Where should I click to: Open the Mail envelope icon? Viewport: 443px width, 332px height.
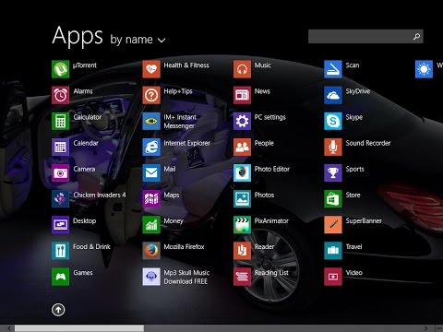[x=151, y=172]
